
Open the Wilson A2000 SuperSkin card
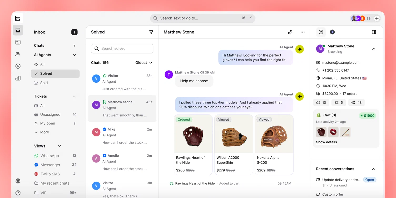click(234, 145)
